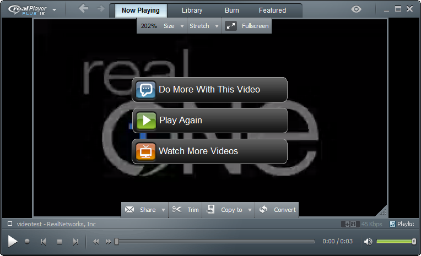421x256 pixels.
Task: Toggle the Playlist panel
Action: (x=402, y=224)
